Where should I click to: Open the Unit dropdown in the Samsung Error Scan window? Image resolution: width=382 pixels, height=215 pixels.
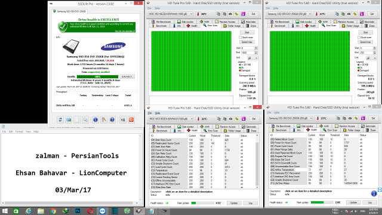(371, 58)
